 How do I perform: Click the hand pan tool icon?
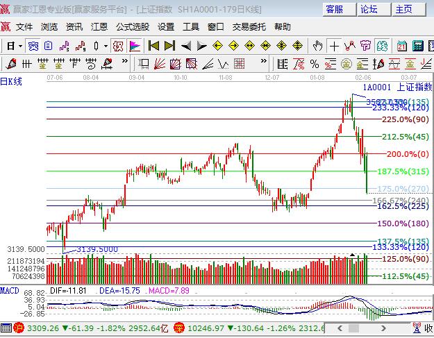pyautogui.click(x=317, y=46)
